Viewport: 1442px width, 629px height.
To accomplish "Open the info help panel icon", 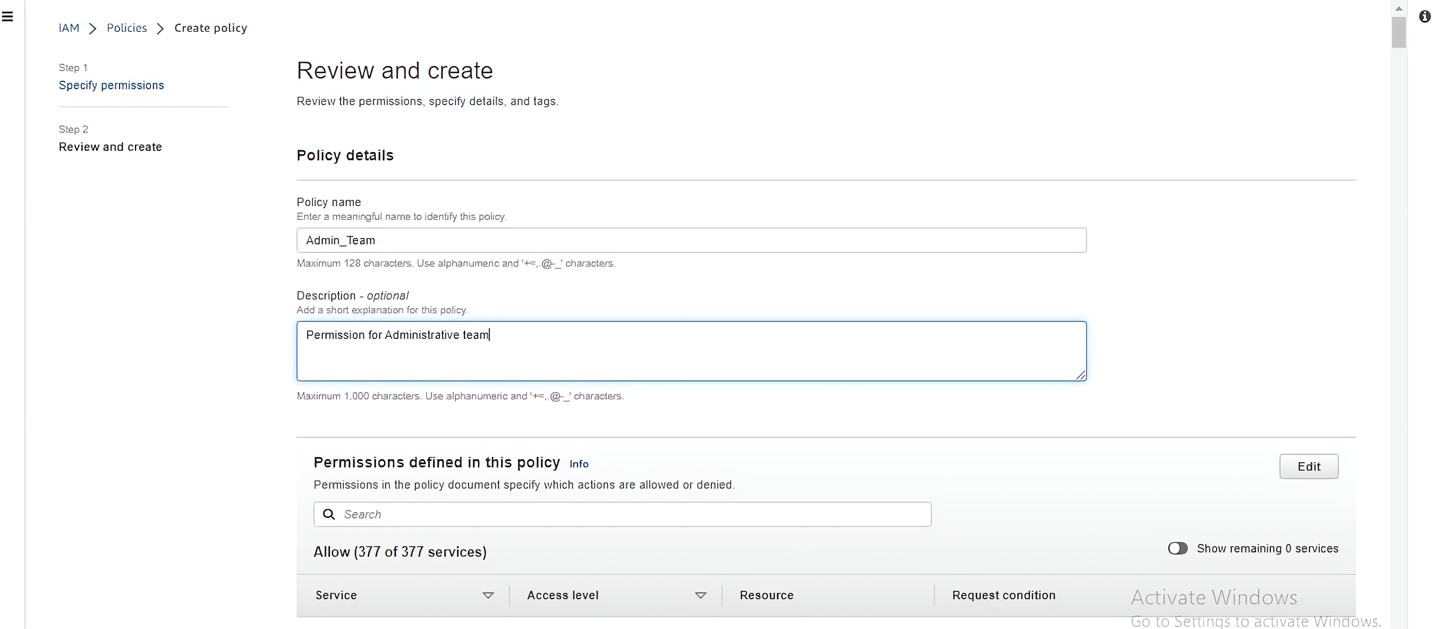I will point(1424,17).
